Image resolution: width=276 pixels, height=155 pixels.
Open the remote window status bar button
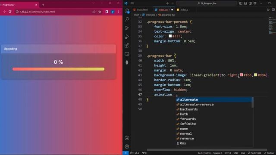125,153
